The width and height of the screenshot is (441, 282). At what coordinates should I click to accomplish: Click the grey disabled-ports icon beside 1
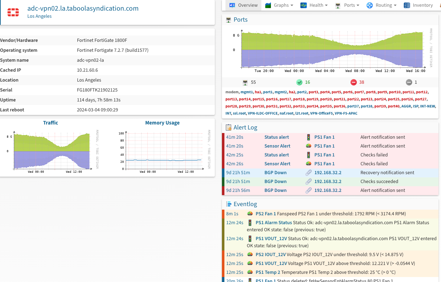(409, 82)
